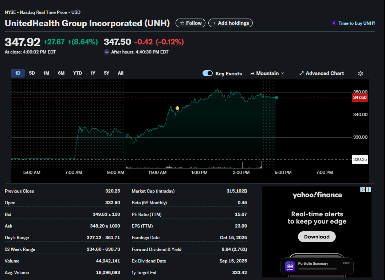Click the EPS (TTM) value 23.09
Screen dimensions: 385x280
tap(241, 226)
